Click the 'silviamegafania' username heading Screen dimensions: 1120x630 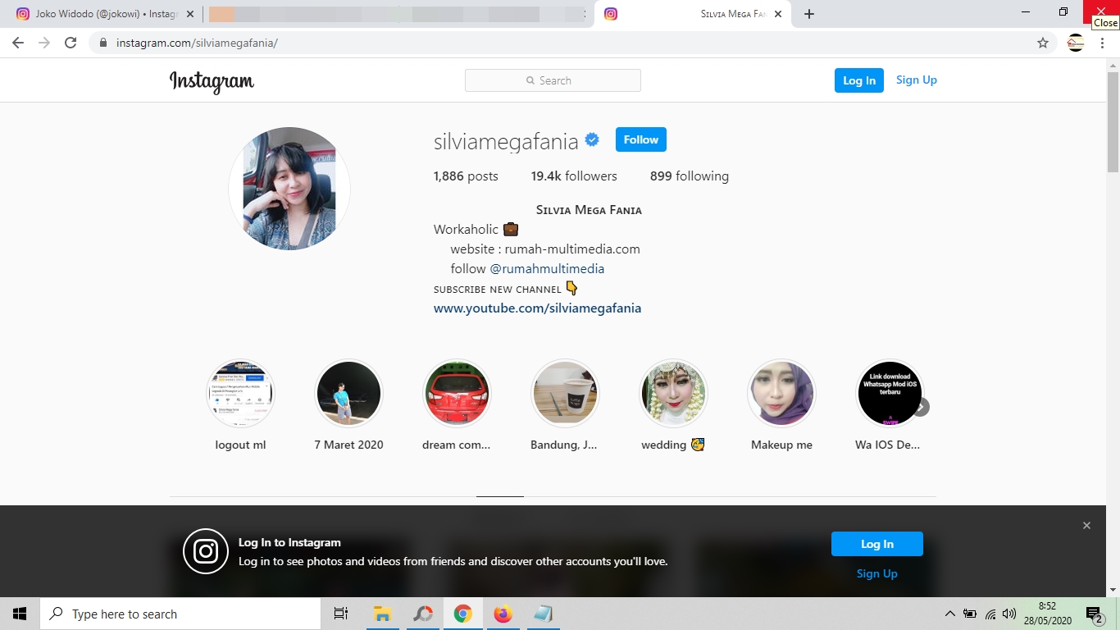(506, 141)
